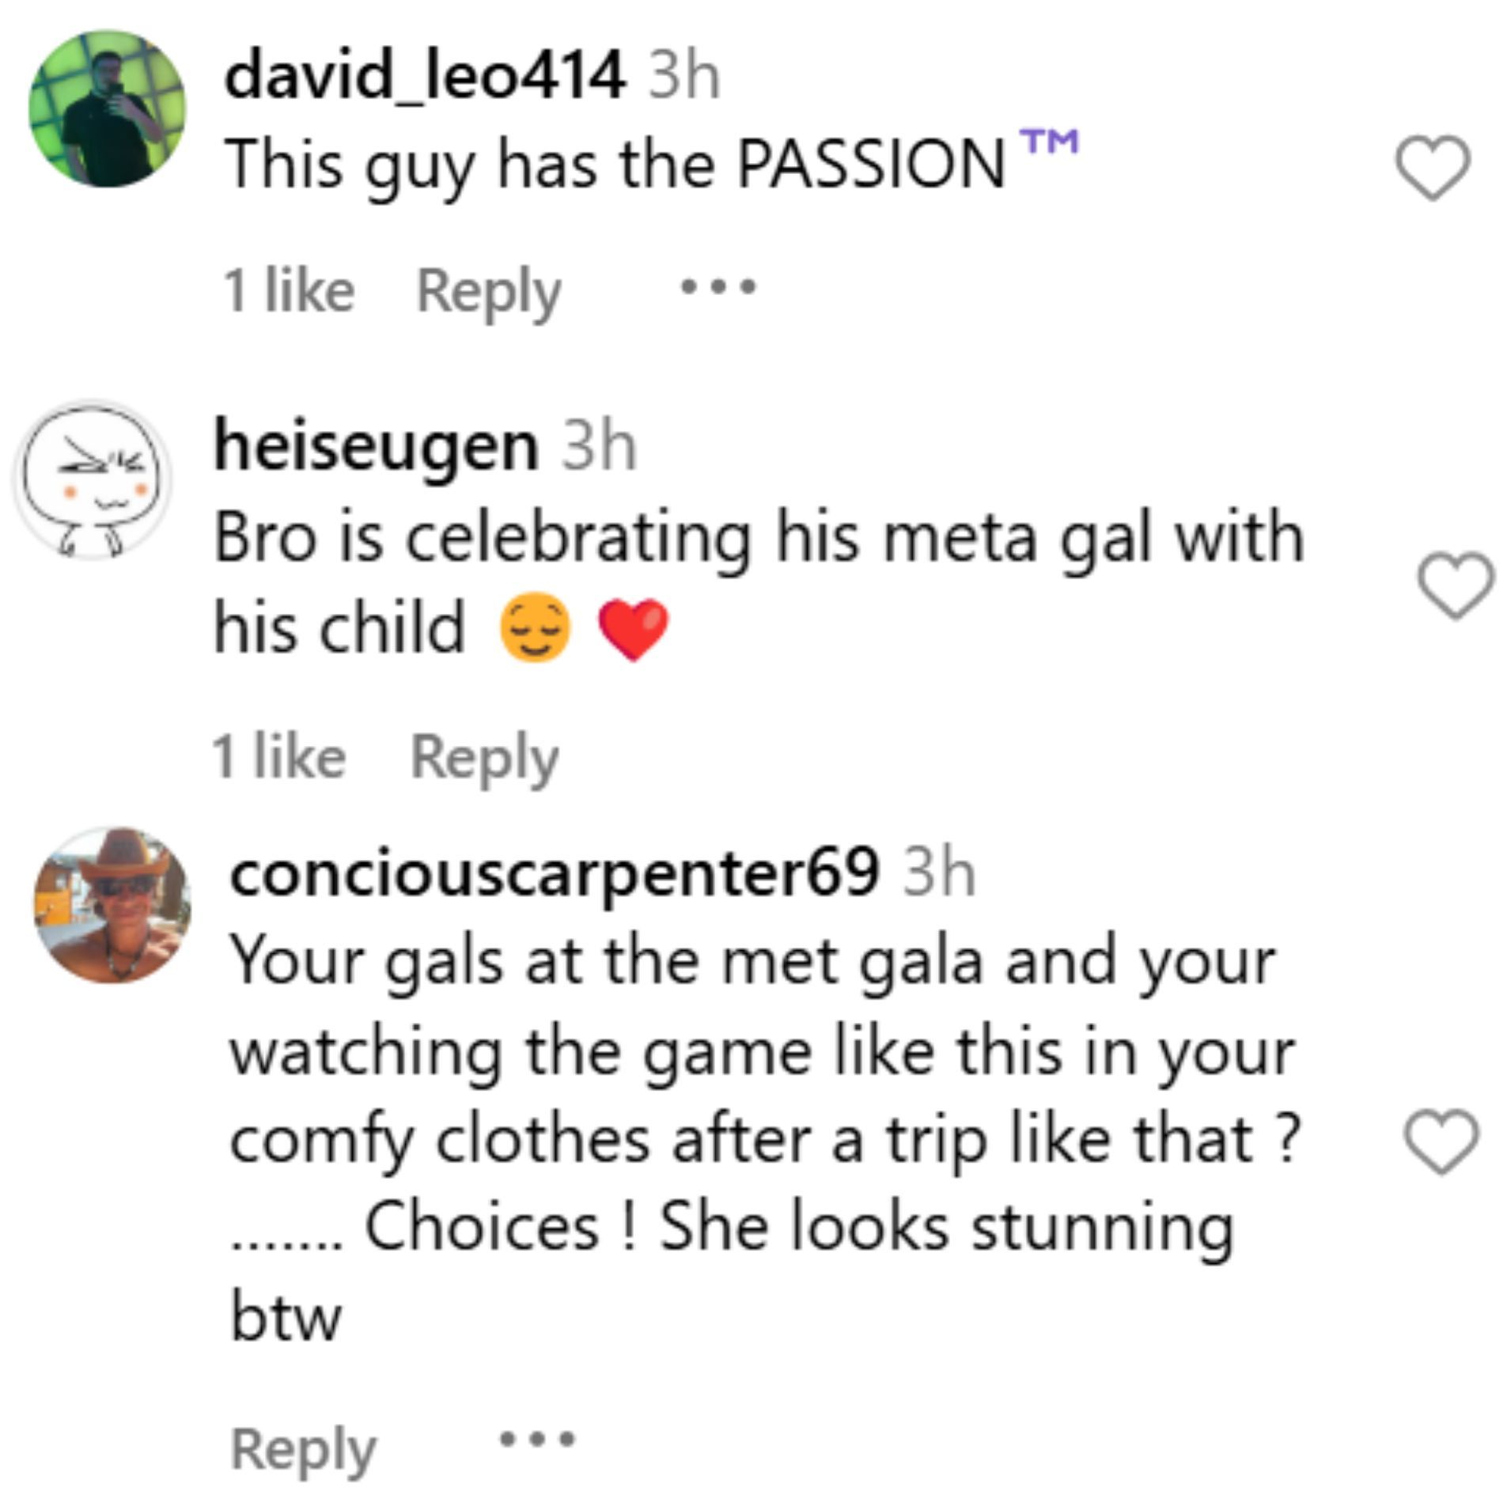Viewport: 1503px width, 1503px height.
Task: Open conciouscarpenter69's cowboy hat avatar
Action: click(x=112, y=905)
